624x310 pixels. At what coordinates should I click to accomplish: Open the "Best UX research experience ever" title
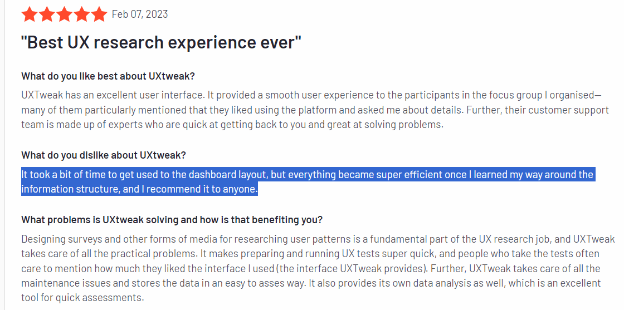coord(161,42)
